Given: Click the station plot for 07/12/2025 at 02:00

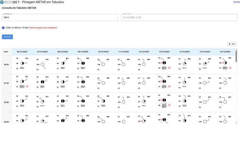Looking at the screenshot, I should tap(43, 101).
